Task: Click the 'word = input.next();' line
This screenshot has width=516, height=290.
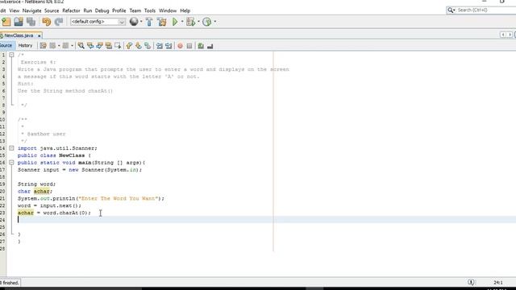Action: click(49, 205)
